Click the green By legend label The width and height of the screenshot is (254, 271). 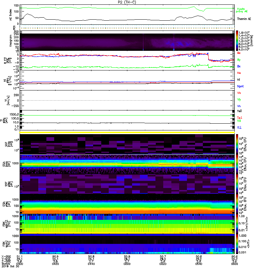coord(239,60)
